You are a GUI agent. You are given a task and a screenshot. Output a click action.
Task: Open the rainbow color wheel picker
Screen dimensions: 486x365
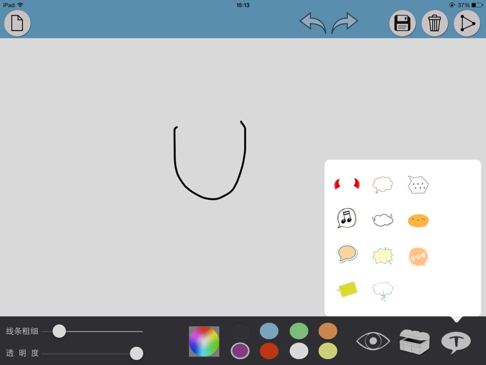click(x=204, y=342)
